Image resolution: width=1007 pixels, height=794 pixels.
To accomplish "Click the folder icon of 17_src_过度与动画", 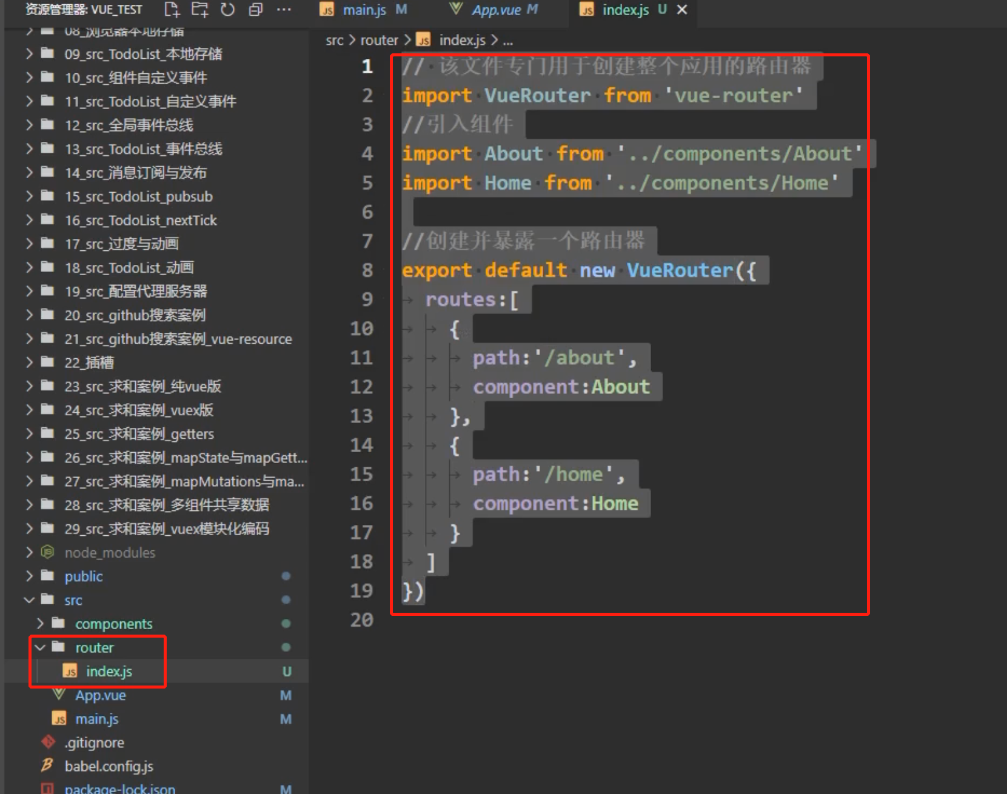I will (47, 243).
